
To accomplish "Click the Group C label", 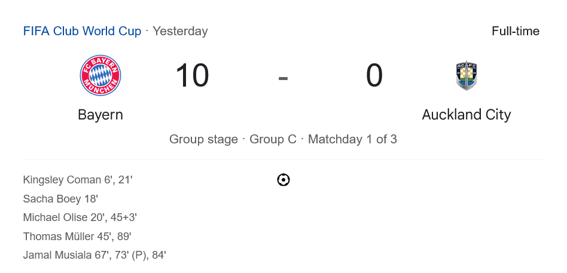I will 273,139.
